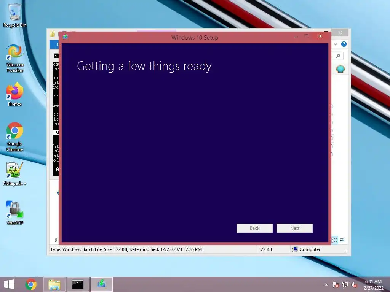Image resolution: width=390 pixels, height=292 pixels.
Task: Minimize the Windows 10 Setup window
Action: click(296, 37)
